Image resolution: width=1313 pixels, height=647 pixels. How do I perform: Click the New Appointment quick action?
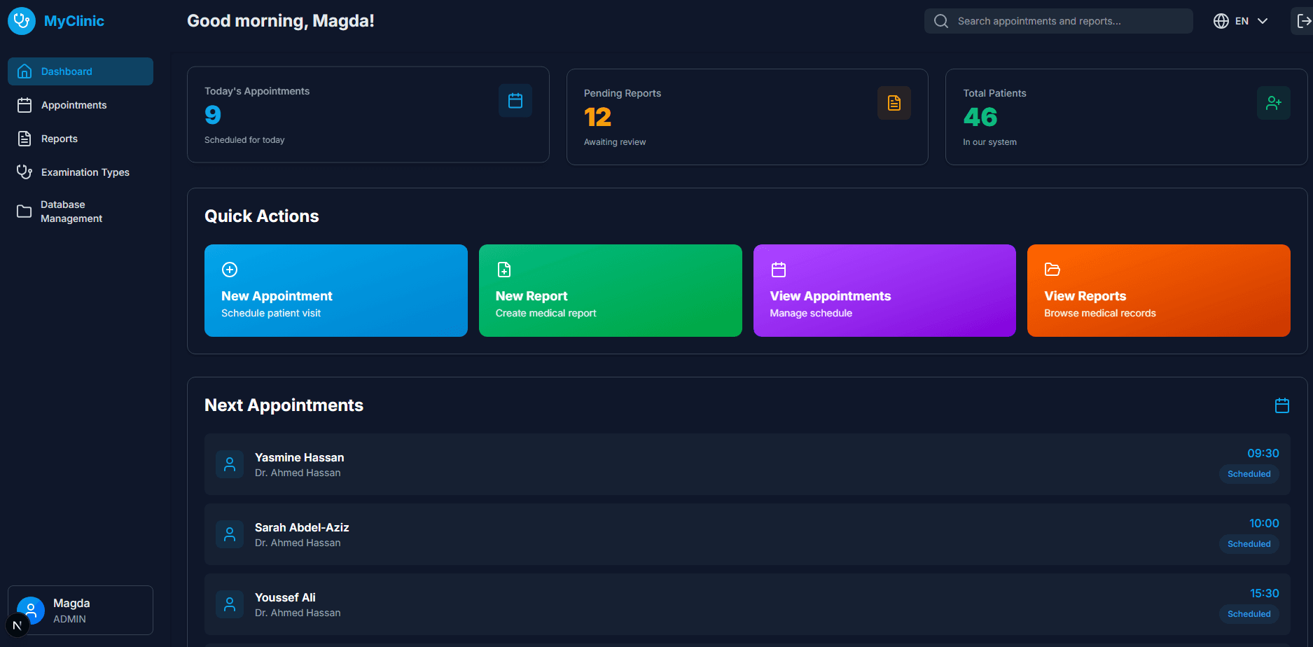tap(335, 291)
